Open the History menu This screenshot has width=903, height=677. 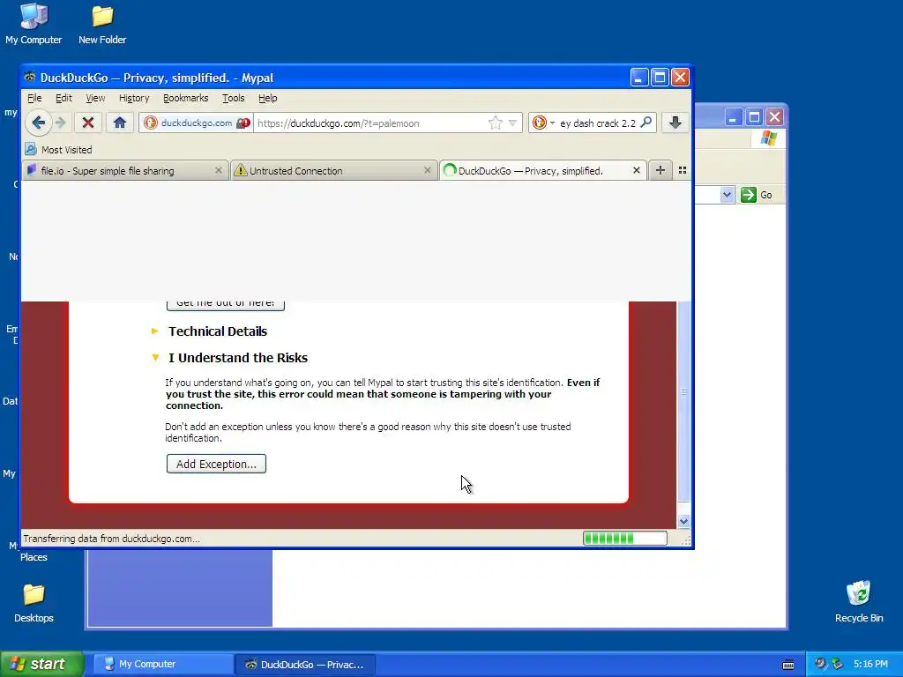click(x=134, y=99)
